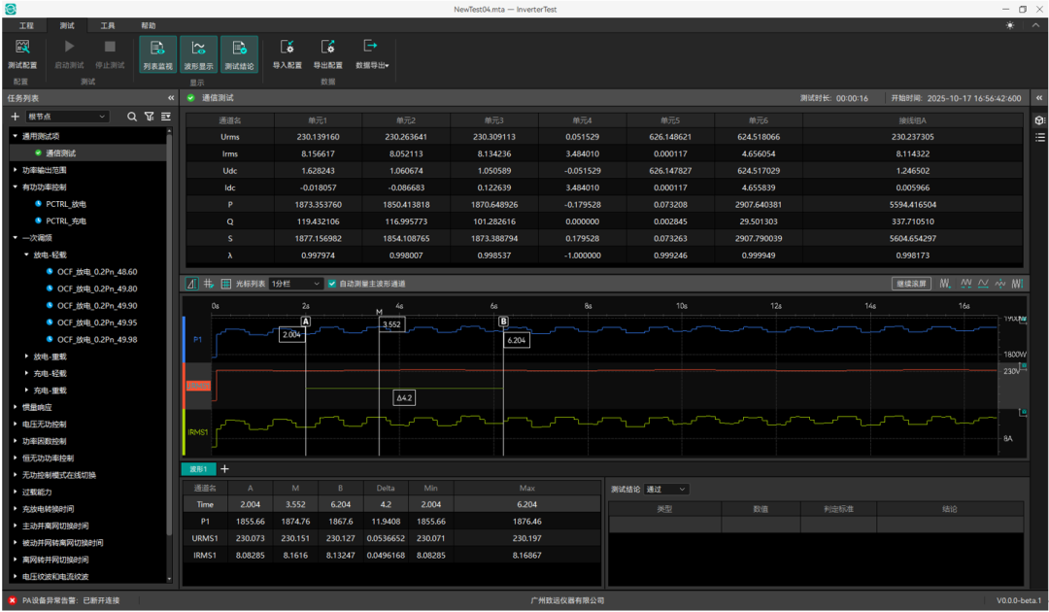Click cursor B marker on waveform
This screenshot has height=612, width=1049.
503,321
